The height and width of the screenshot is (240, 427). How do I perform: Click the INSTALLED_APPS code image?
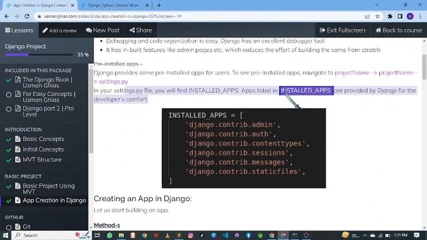tap(244, 148)
